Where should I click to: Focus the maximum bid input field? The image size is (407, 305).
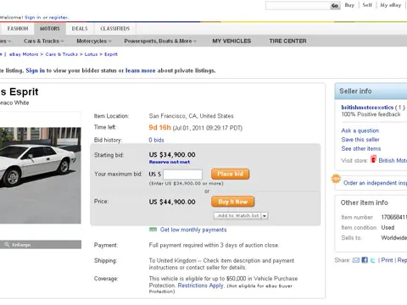click(182, 175)
